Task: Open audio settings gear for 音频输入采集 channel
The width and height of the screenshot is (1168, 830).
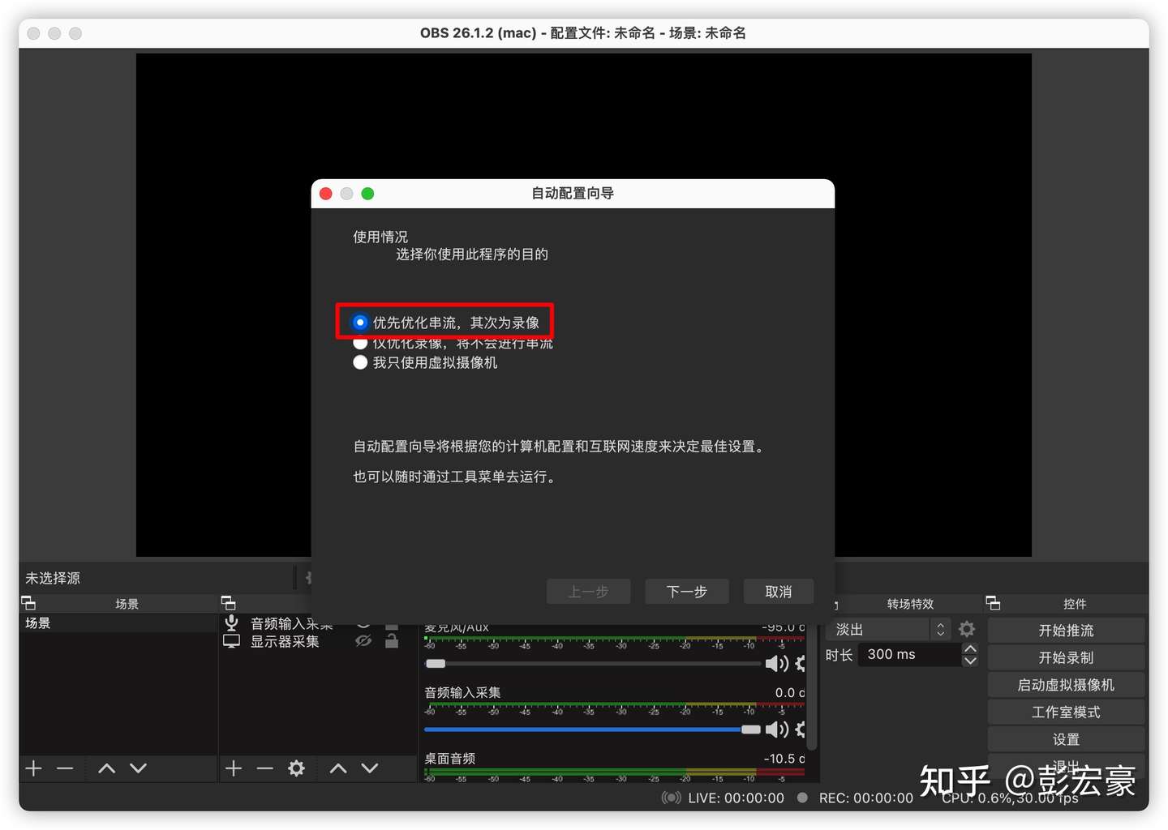Action: [800, 729]
